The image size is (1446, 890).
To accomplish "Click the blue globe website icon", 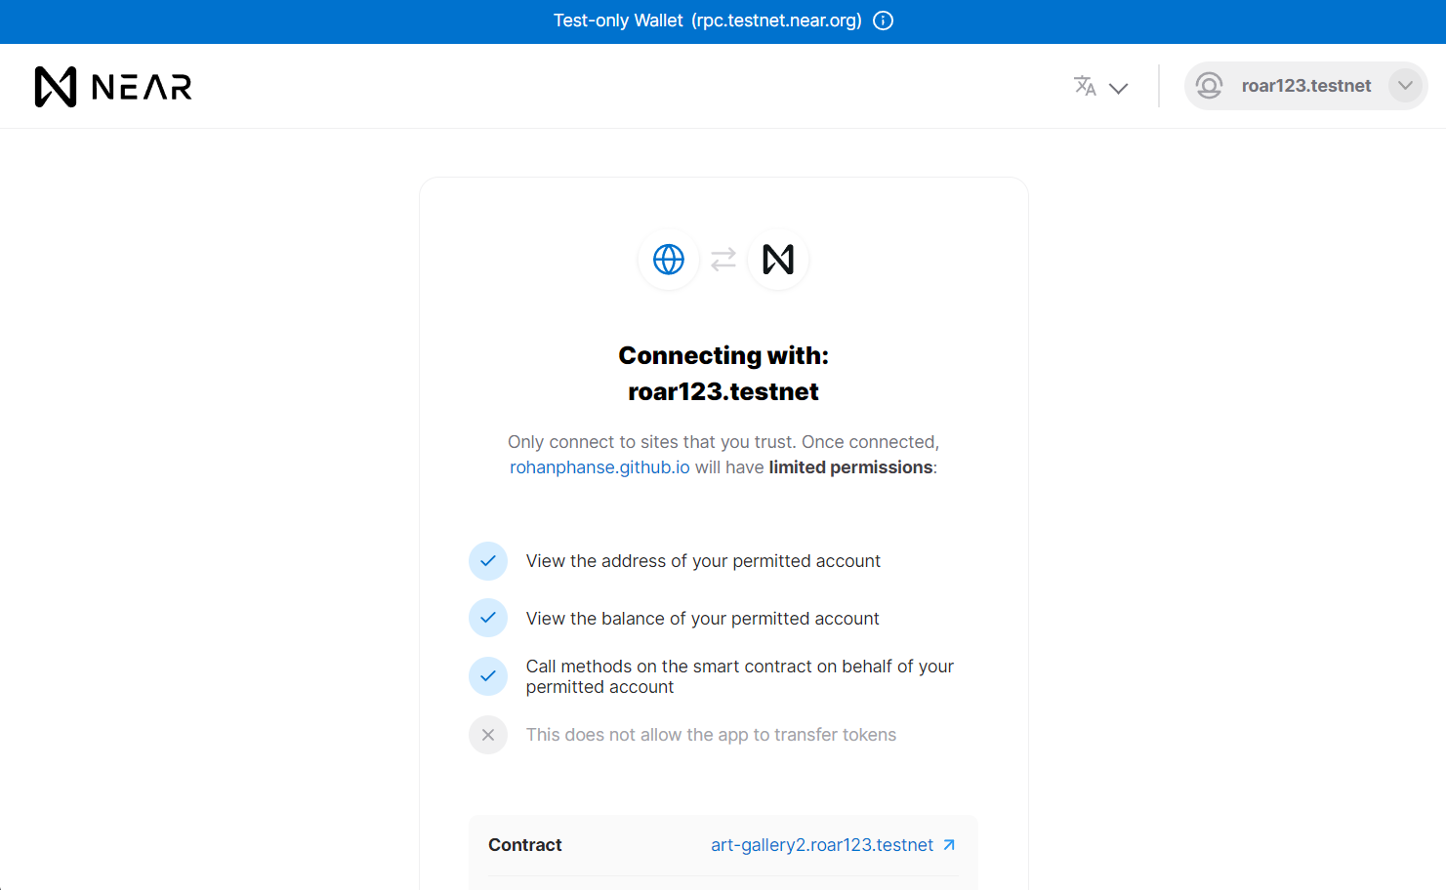I will [669, 260].
